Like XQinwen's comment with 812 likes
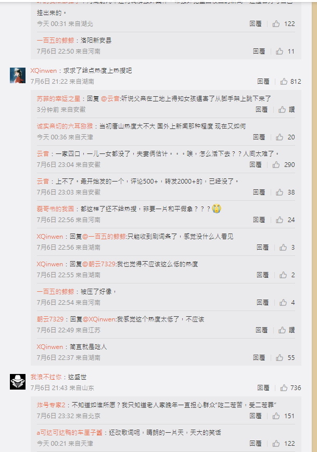Screen dimensions: 317x452 click(x=290, y=82)
